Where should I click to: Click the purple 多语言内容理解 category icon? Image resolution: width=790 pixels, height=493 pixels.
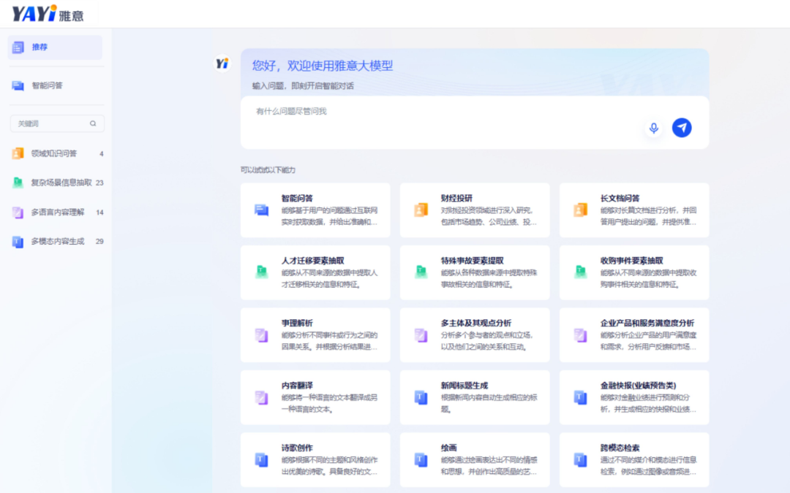click(18, 213)
